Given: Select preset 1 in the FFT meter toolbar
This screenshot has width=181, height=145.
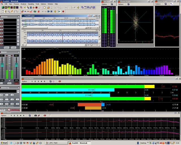Looking at the screenshot, I should click(x=11, y=116).
